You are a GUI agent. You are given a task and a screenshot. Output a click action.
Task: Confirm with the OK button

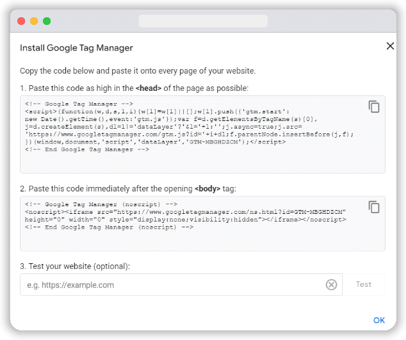tap(379, 320)
